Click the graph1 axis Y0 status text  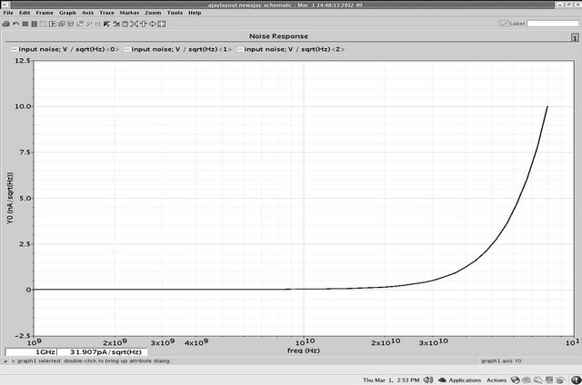click(x=501, y=360)
